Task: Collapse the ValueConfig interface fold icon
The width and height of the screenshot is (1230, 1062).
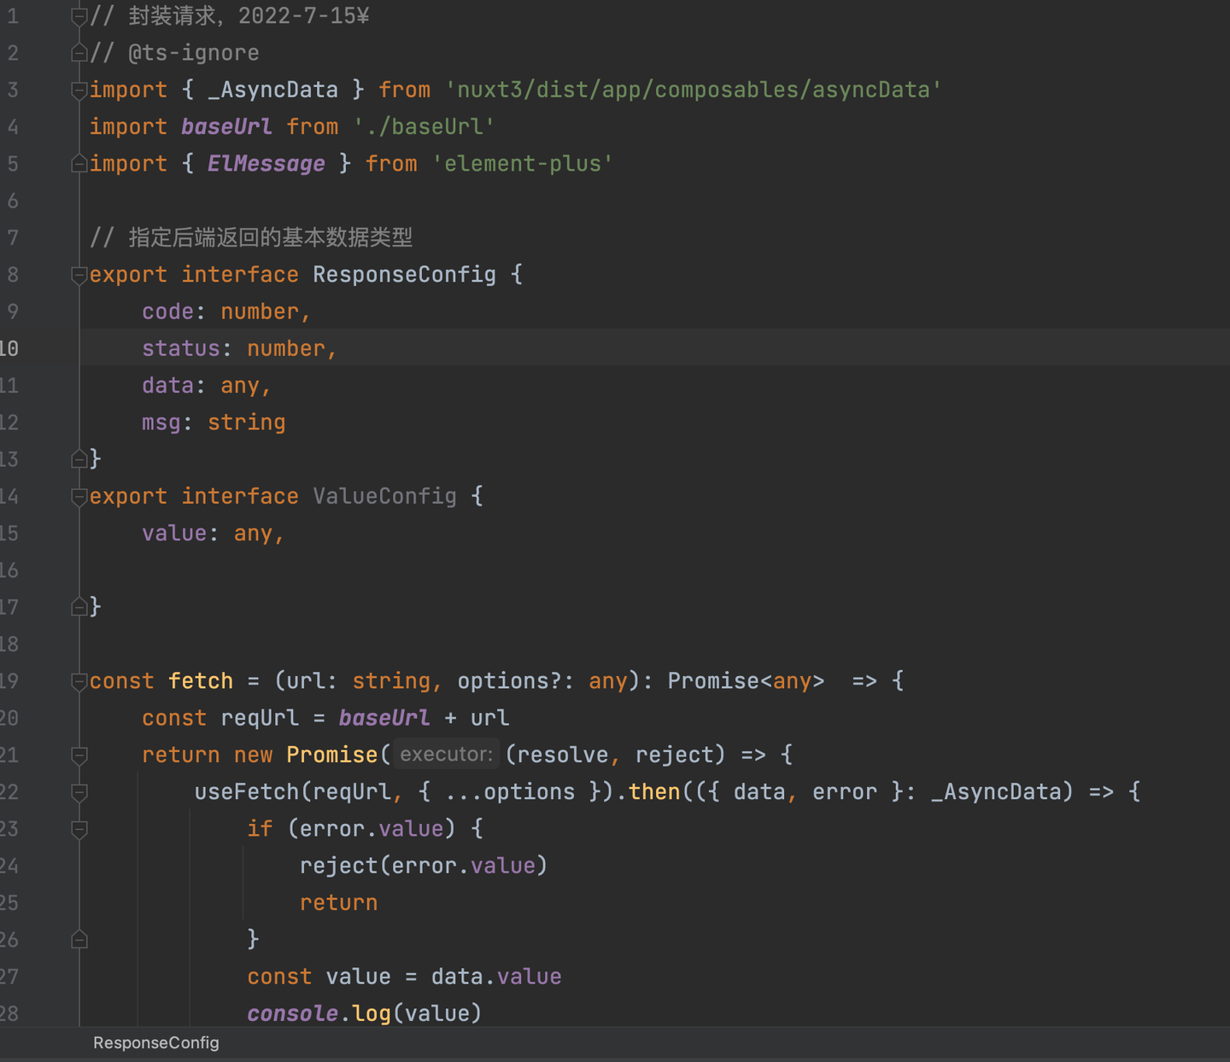Action: tap(79, 496)
